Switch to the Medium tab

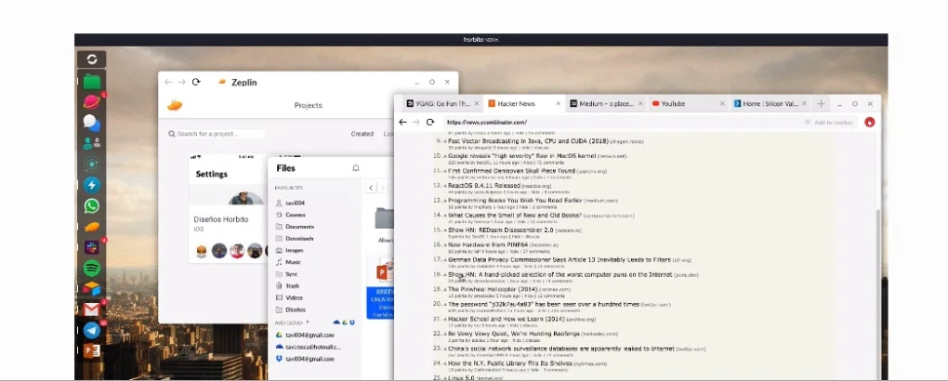tap(604, 103)
